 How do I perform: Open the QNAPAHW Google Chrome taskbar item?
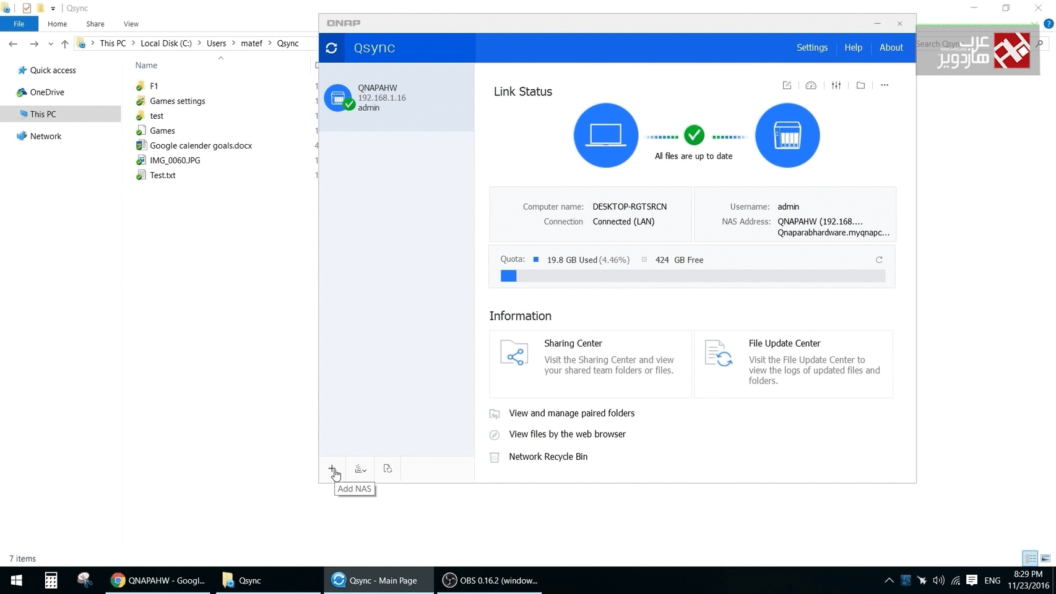coord(159,580)
